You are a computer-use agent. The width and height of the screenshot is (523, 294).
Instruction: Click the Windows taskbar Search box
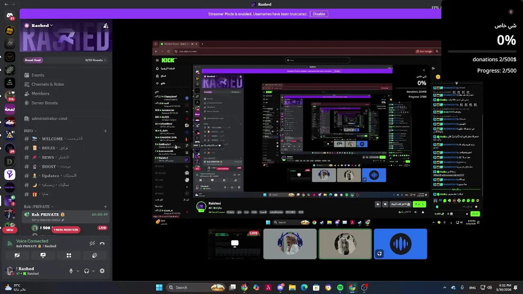point(196,287)
